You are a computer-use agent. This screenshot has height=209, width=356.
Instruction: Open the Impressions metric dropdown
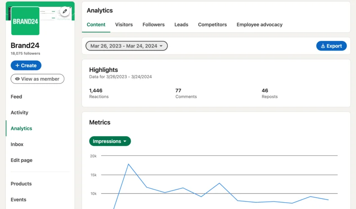110,141
